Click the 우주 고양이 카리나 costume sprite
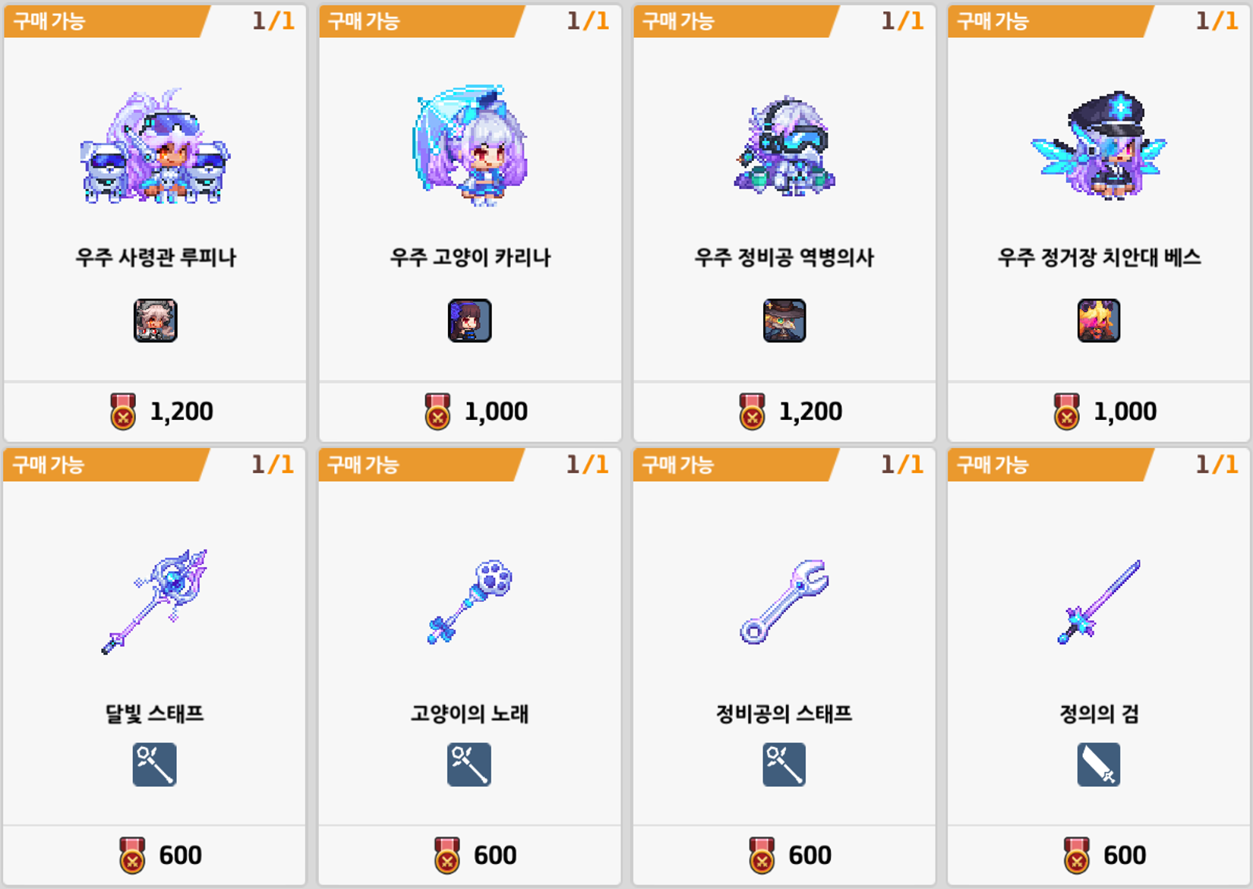The width and height of the screenshot is (1253, 889). click(x=470, y=145)
